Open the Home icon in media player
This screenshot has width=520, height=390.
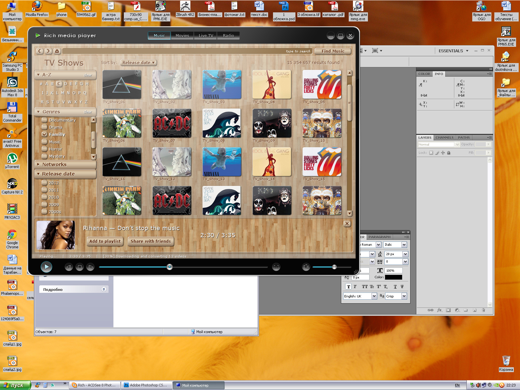(57, 51)
